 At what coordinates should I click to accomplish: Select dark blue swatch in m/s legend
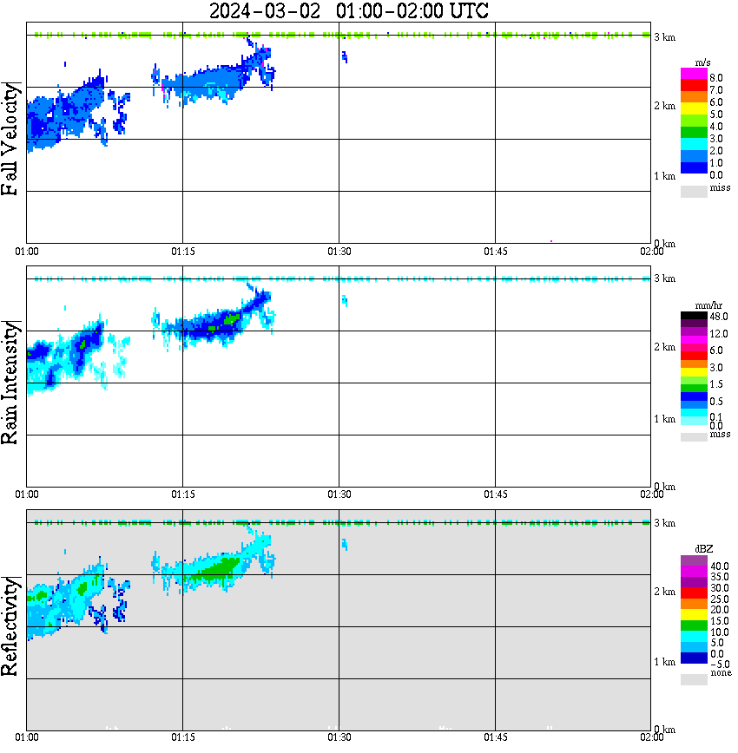click(694, 168)
